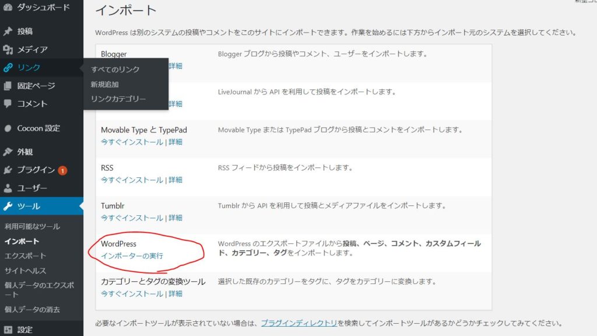597x336 pixels.
Task: Click the WordPress importer description text
Action: [x=349, y=249]
